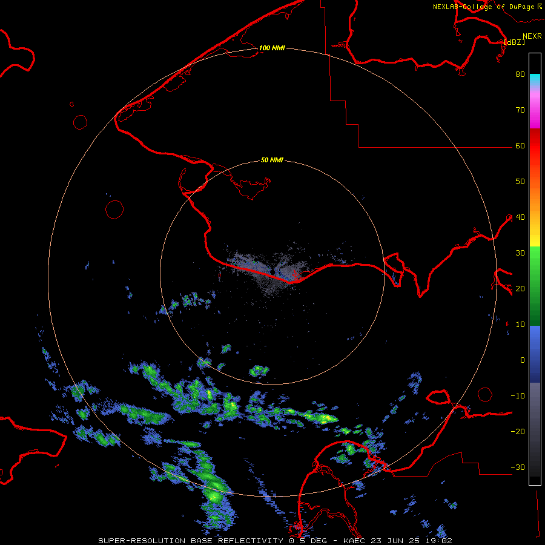Click the 10 value on the color scale

pyautogui.click(x=520, y=325)
